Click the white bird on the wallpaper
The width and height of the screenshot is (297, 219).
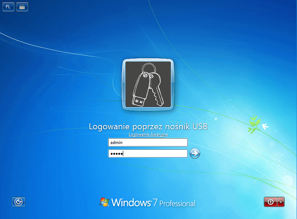pyautogui.click(x=265, y=126)
